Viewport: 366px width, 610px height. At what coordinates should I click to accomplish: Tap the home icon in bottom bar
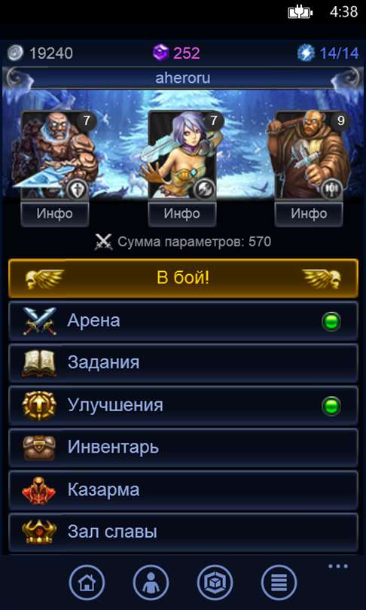(x=87, y=582)
